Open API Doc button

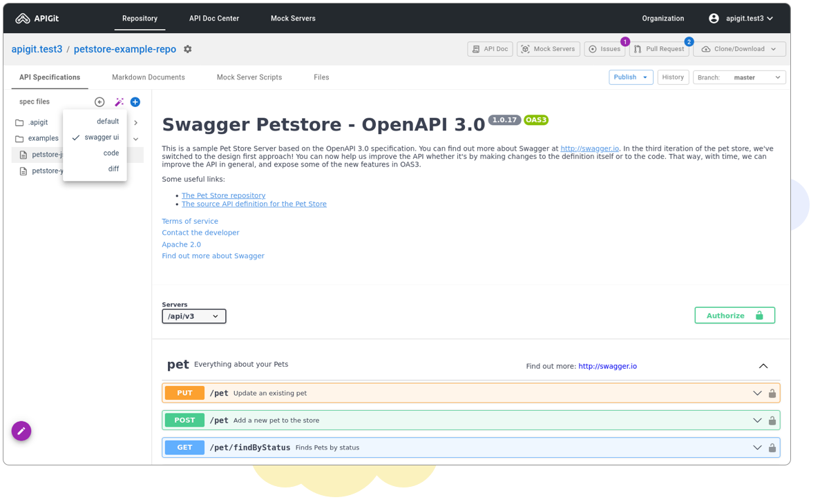click(490, 49)
